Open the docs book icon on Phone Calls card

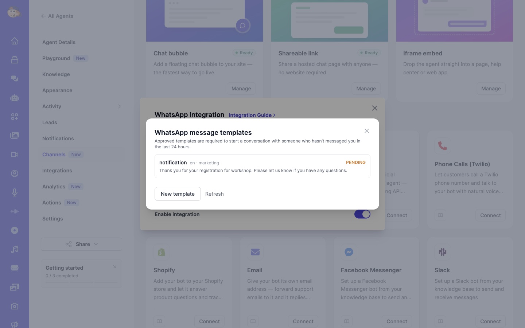tap(440, 215)
